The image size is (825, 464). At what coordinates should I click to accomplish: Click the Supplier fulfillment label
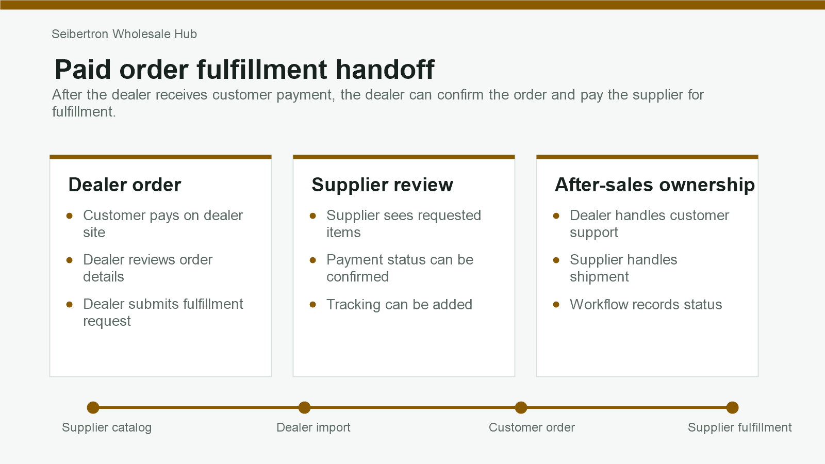[x=740, y=427]
